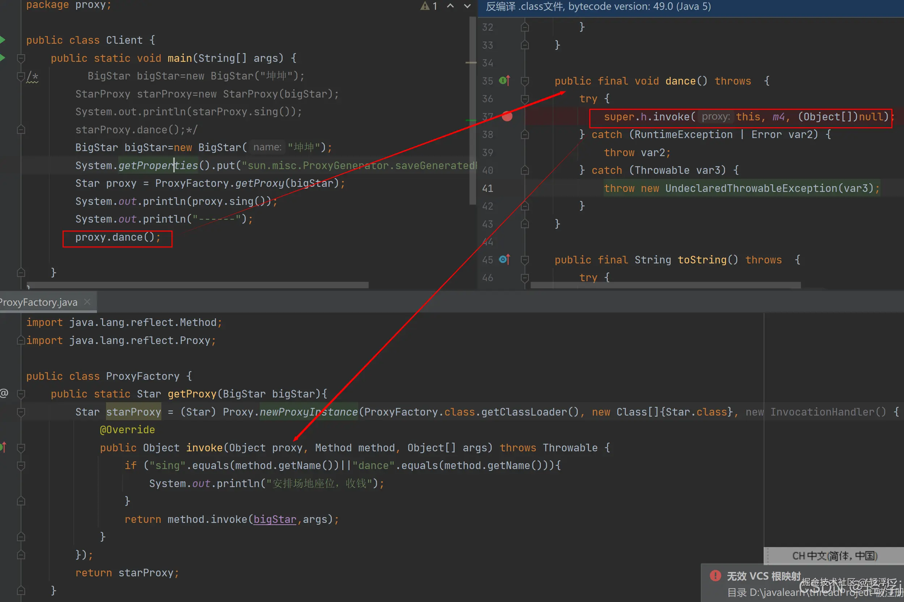Image resolution: width=904 pixels, height=602 pixels.
Task: Click the underlined bigStar variable reference
Action: pyautogui.click(x=275, y=519)
